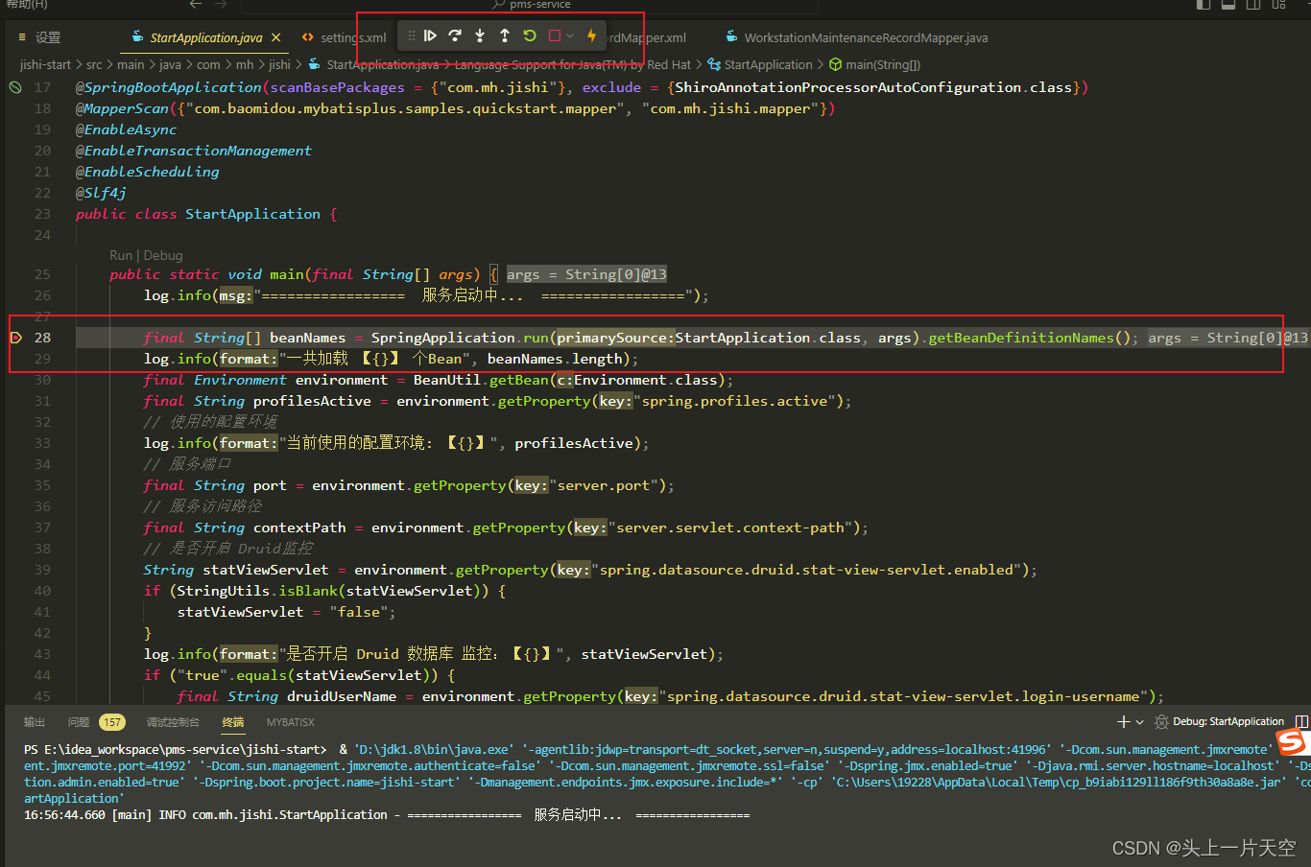This screenshot has width=1311, height=867.
Task: Switch to 输出 panel tab
Action: (x=35, y=722)
